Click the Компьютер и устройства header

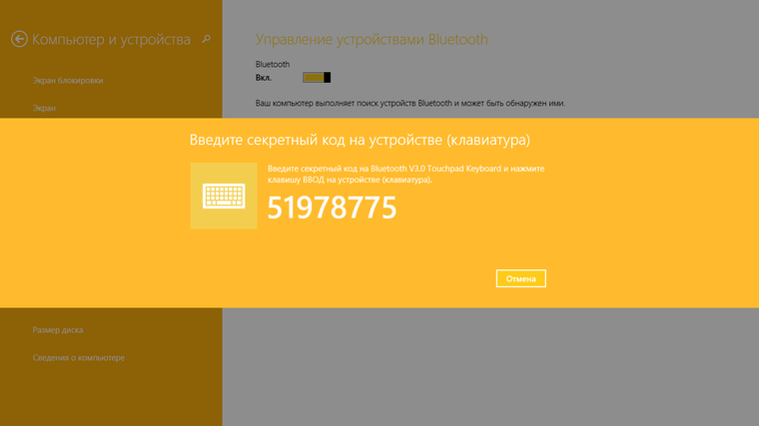[x=111, y=39]
